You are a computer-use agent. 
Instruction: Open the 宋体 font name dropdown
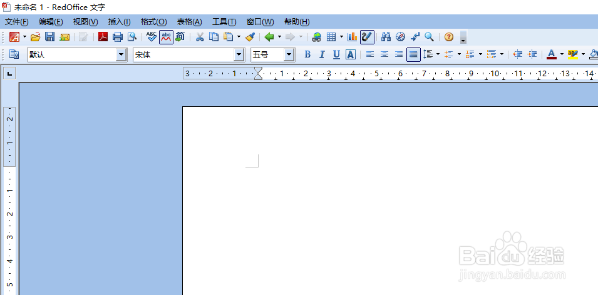(x=239, y=55)
